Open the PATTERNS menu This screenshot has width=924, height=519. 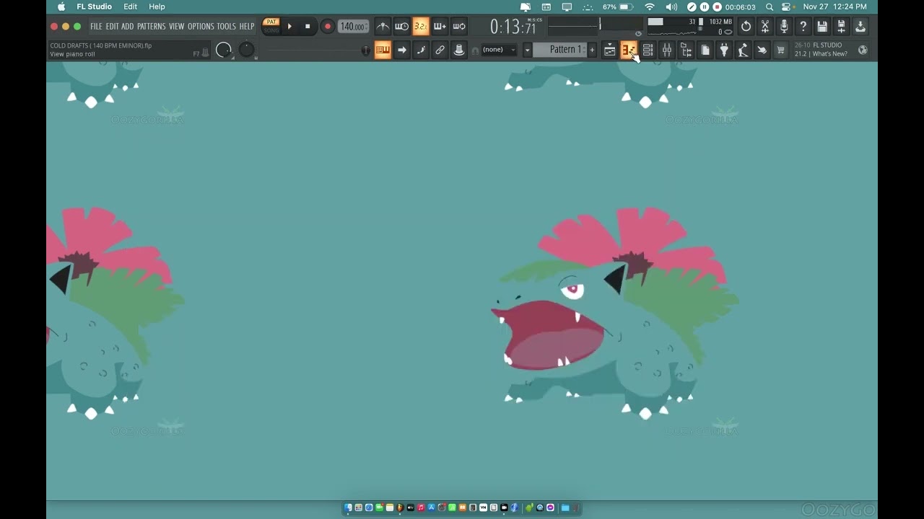tap(151, 27)
